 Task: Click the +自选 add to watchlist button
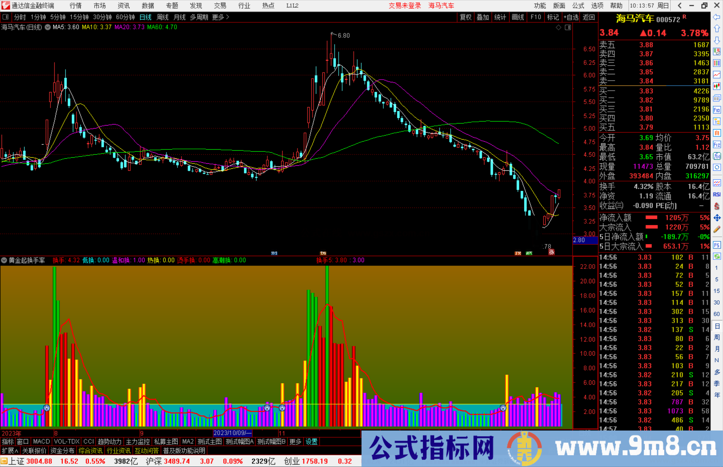tap(571, 17)
